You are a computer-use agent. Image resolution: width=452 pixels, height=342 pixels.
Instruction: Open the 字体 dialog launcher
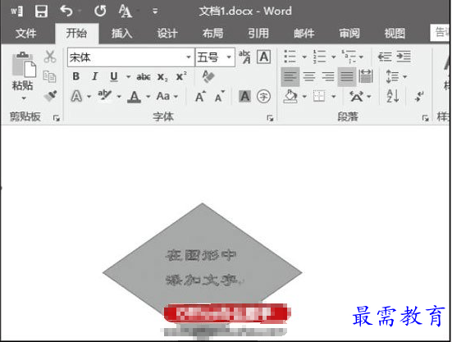coord(270,118)
